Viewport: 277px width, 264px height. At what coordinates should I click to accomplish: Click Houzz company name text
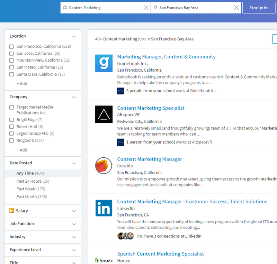123,261
